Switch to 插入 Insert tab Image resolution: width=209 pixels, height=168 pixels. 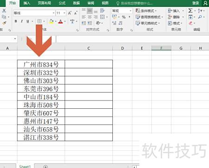coord(27,3)
